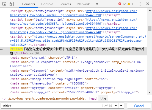Open the serverComponent.php script link

[78, 41]
